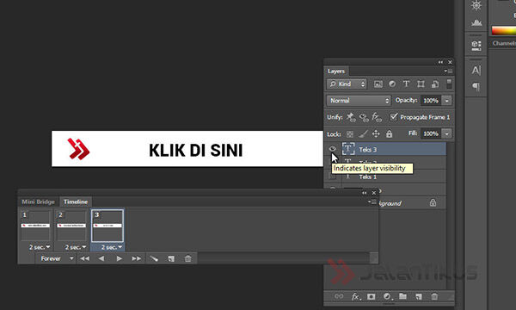Filter layers by type (T) layers

[406, 84]
